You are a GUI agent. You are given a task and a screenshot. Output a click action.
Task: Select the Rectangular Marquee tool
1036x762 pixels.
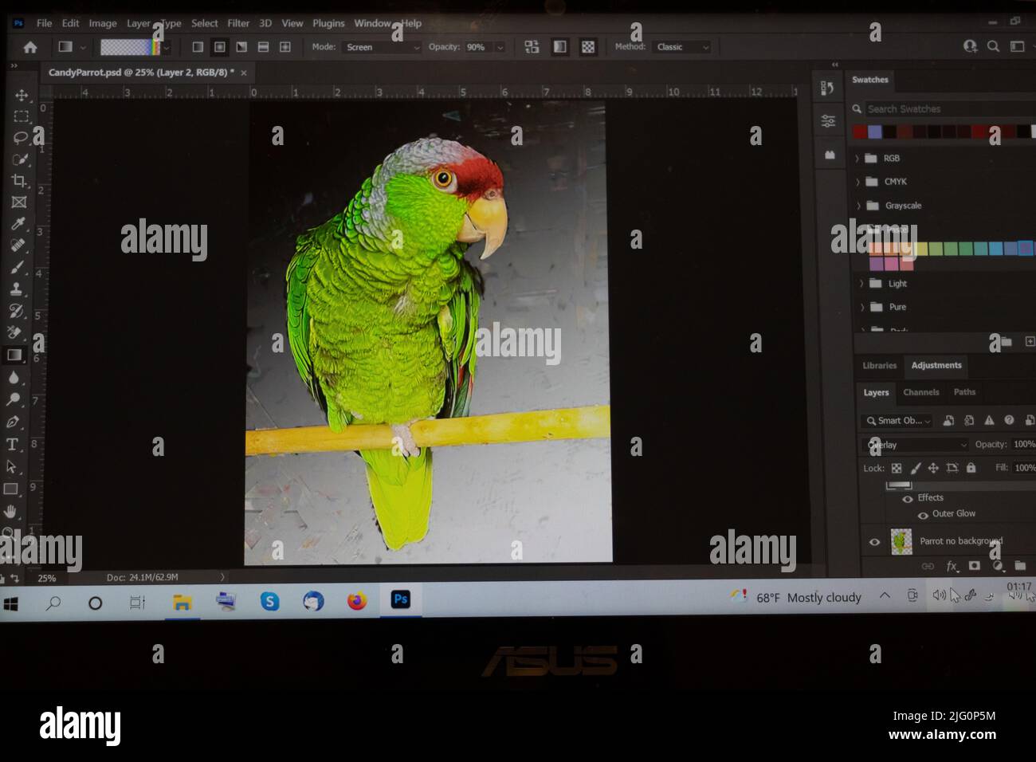click(x=21, y=116)
